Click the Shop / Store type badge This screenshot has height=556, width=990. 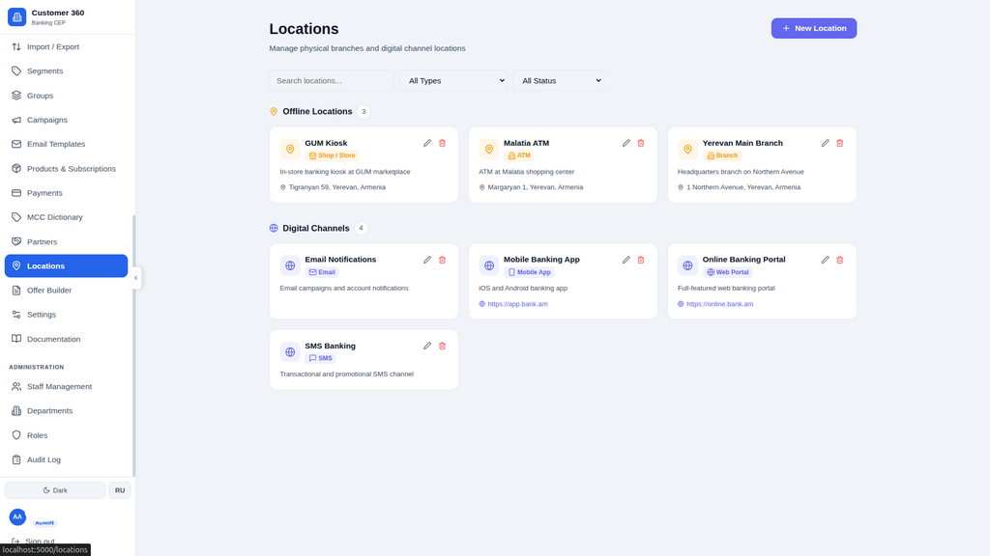pos(333,155)
